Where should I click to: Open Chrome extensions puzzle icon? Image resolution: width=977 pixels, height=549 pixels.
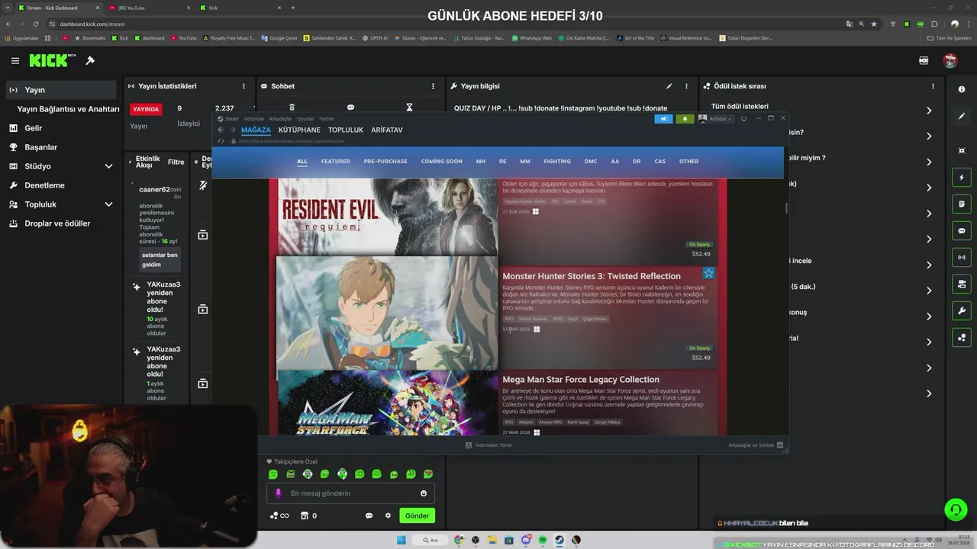[934, 24]
